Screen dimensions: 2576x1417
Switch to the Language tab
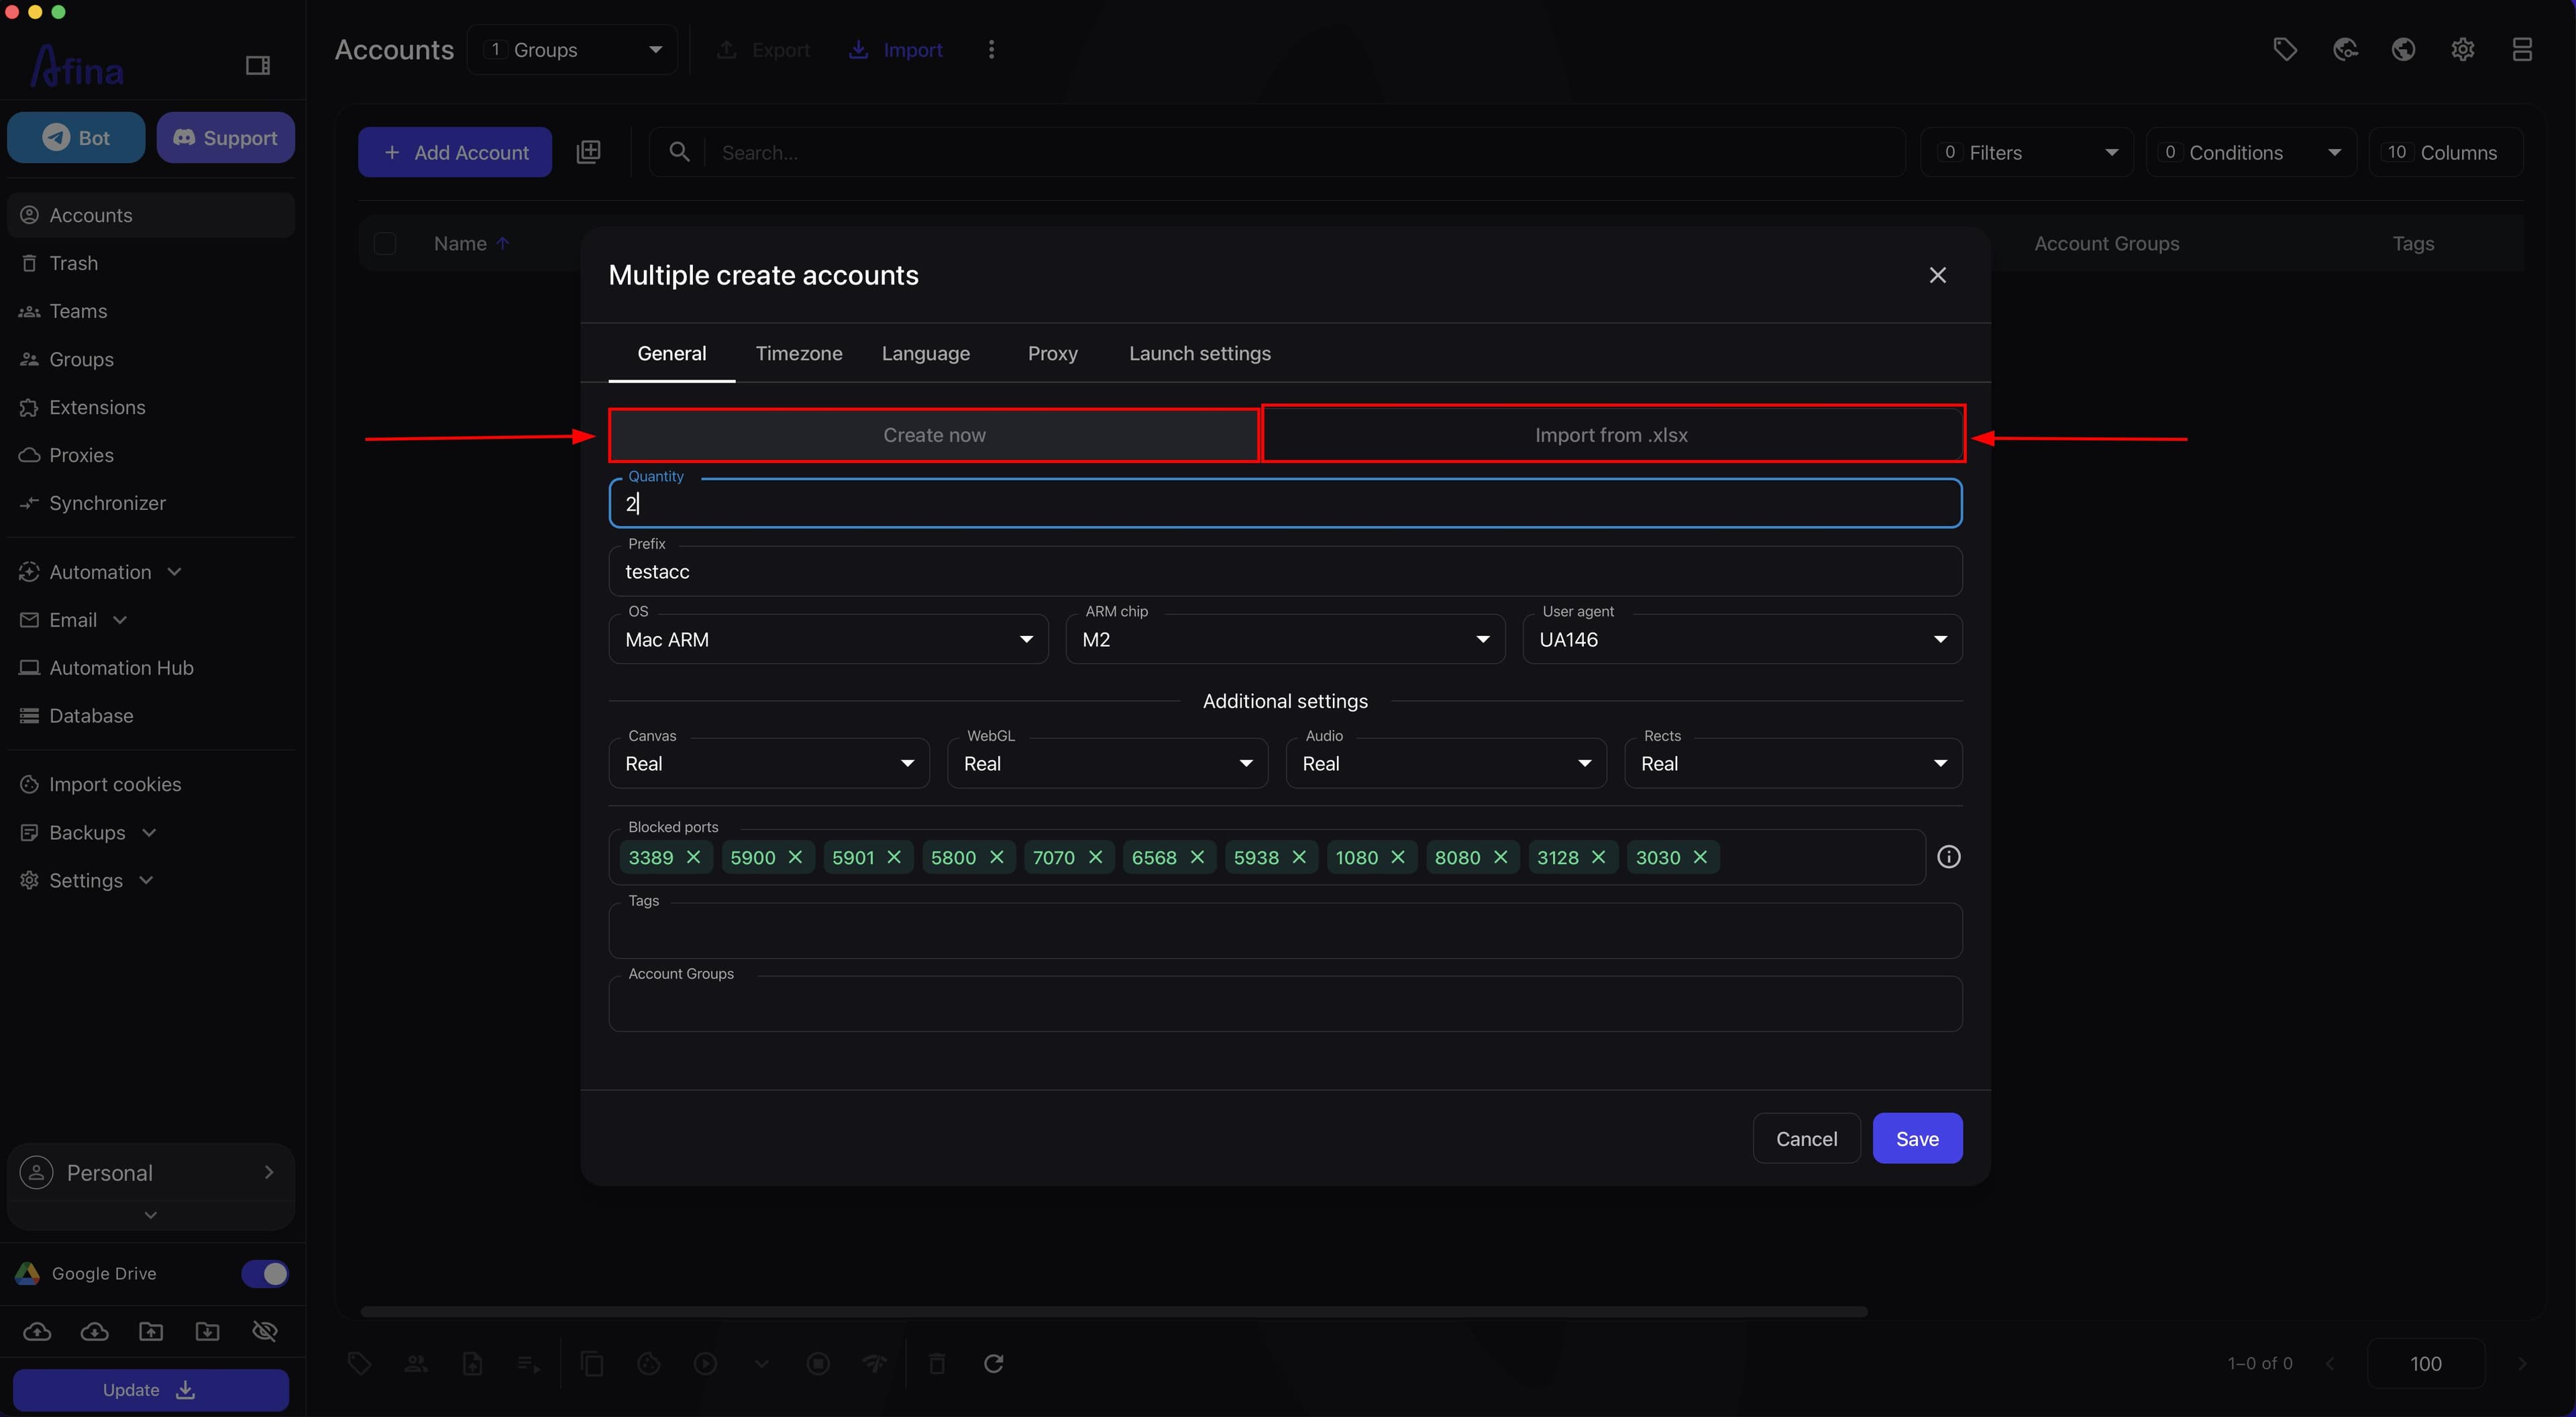pyautogui.click(x=926, y=353)
